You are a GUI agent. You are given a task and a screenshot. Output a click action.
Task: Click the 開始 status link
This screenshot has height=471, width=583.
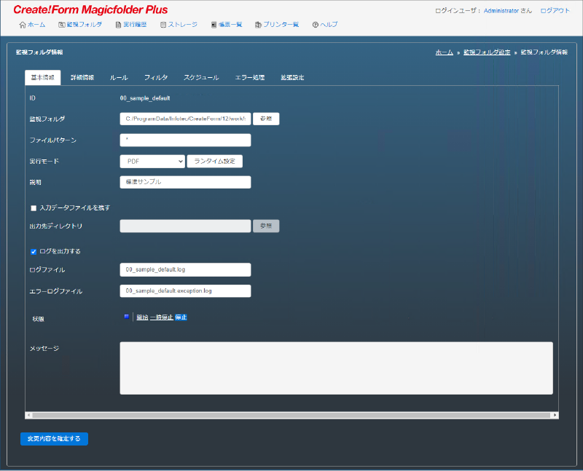tap(142, 317)
